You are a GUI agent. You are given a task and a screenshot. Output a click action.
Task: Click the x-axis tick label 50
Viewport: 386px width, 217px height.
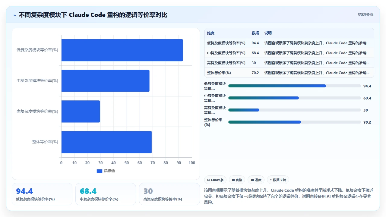coord(127,163)
